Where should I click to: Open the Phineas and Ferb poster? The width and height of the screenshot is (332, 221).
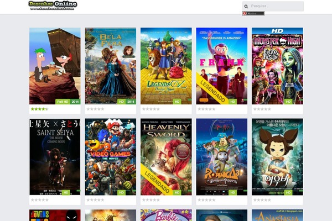pyautogui.click(x=55, y=66)
